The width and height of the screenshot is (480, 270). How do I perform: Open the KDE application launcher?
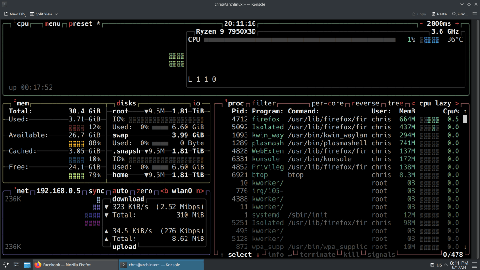(6, 265)
